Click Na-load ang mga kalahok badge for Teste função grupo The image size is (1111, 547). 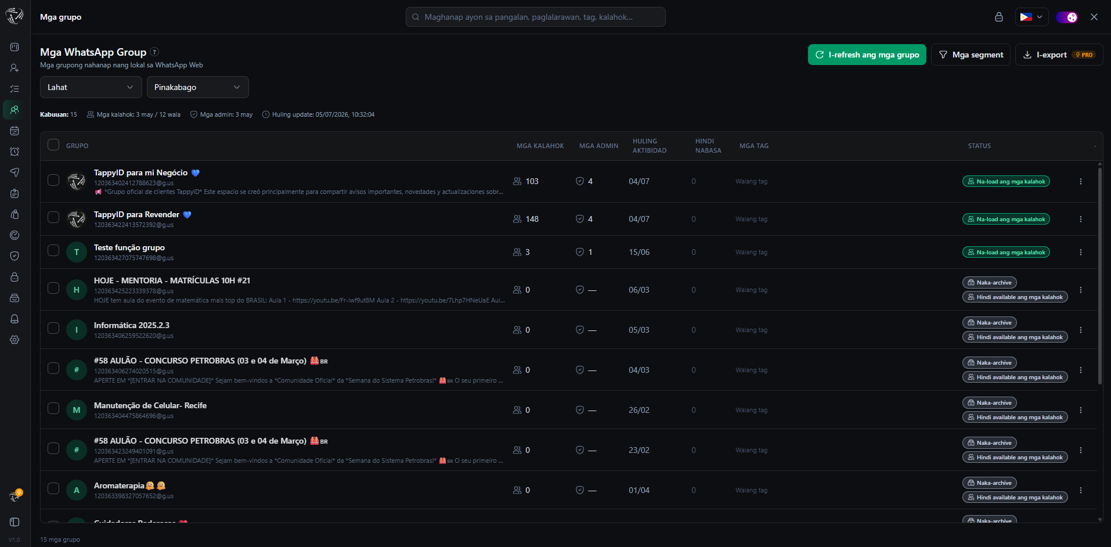coord(1006,252)
